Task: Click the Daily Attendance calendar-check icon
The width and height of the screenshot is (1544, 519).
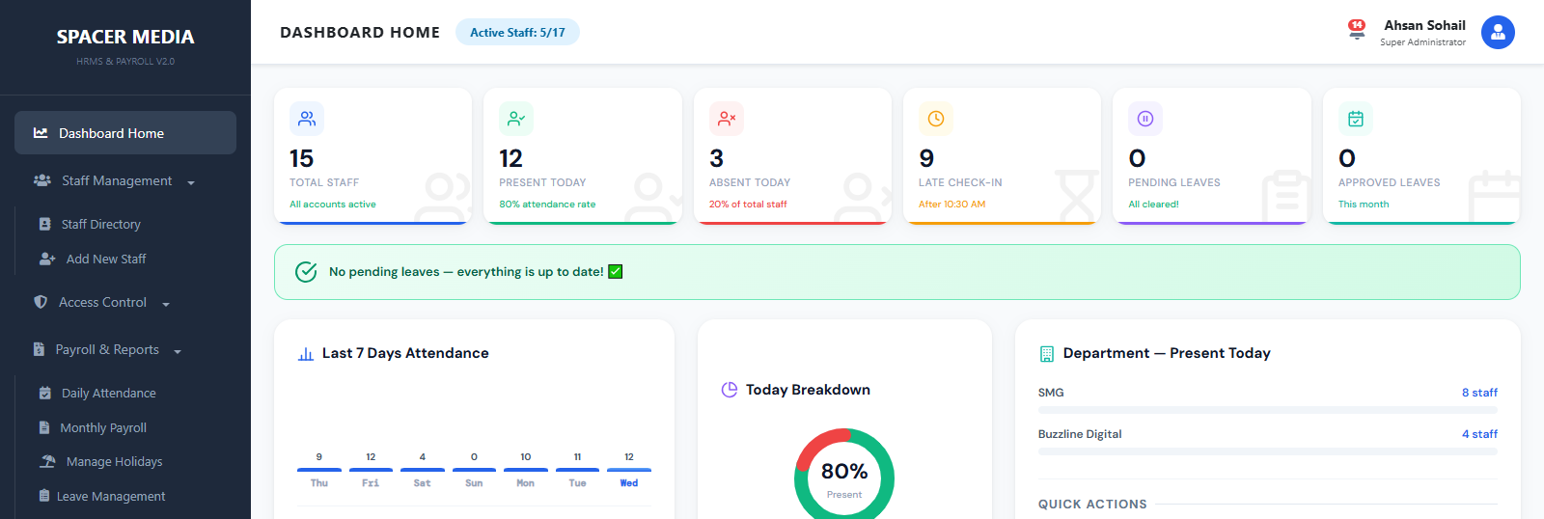Action: click(x=44, y=393)
